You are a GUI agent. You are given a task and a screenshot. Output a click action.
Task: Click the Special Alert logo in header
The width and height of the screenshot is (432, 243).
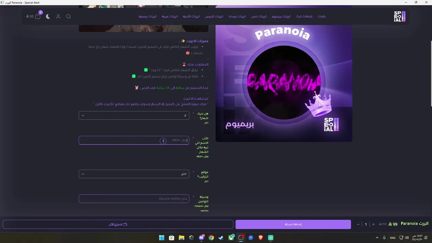pos(400,17)
